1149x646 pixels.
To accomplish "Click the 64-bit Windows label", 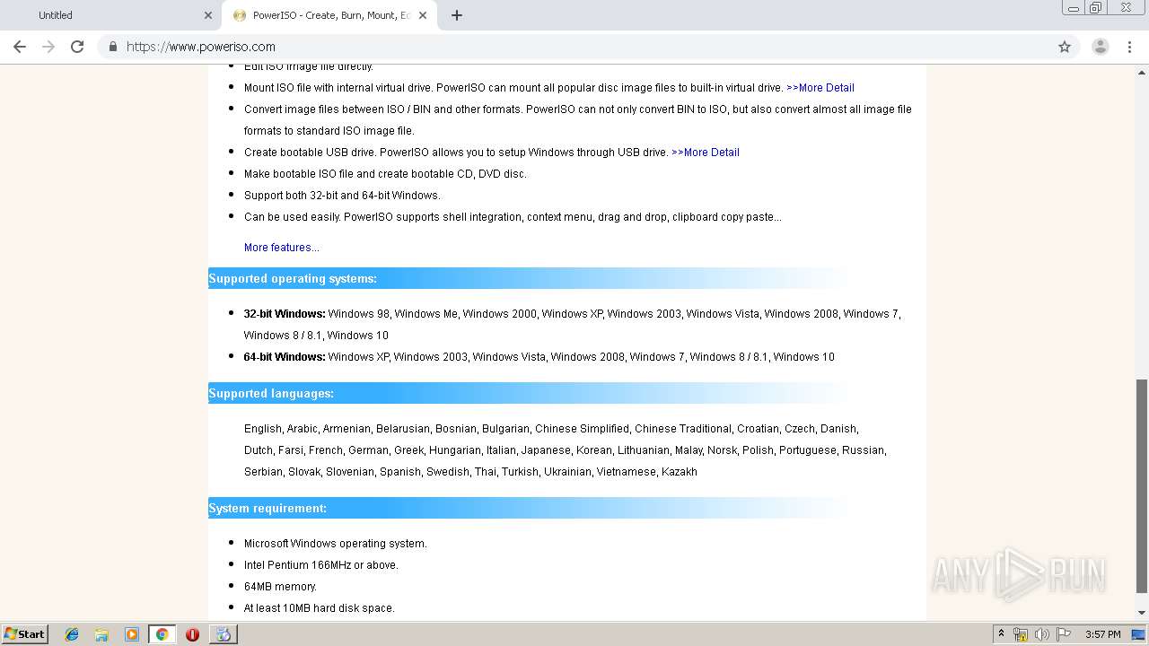I will point(285,357).
